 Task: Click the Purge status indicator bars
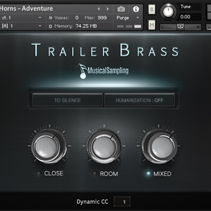tap(129, 26)
